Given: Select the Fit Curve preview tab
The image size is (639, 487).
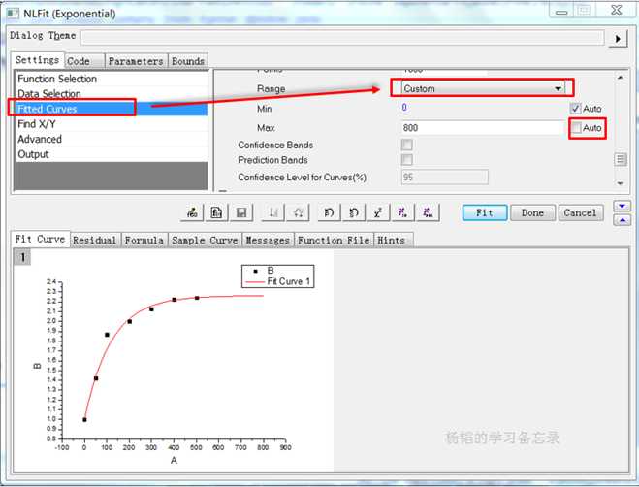Looking at the screenshot, I should click(x=40, y=239).
